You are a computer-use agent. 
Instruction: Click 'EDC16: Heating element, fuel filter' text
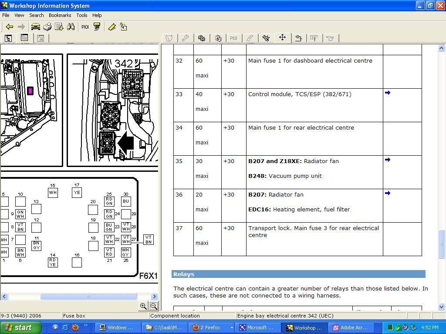tap(299, 209)
